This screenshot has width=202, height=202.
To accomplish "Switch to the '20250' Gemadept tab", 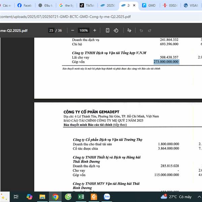I will pyautogui.click(x=108, y=5).
